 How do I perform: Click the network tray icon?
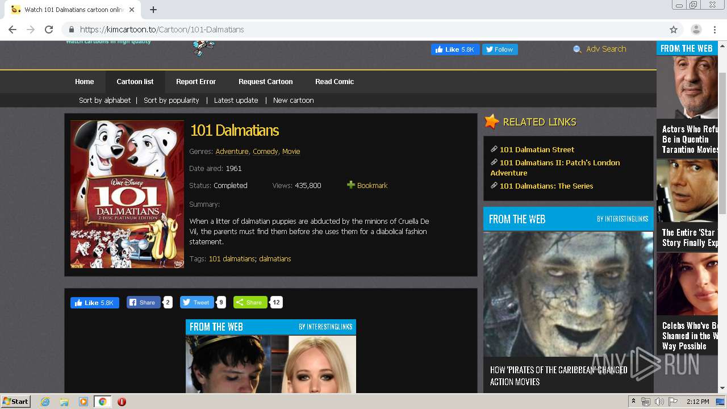646,402
